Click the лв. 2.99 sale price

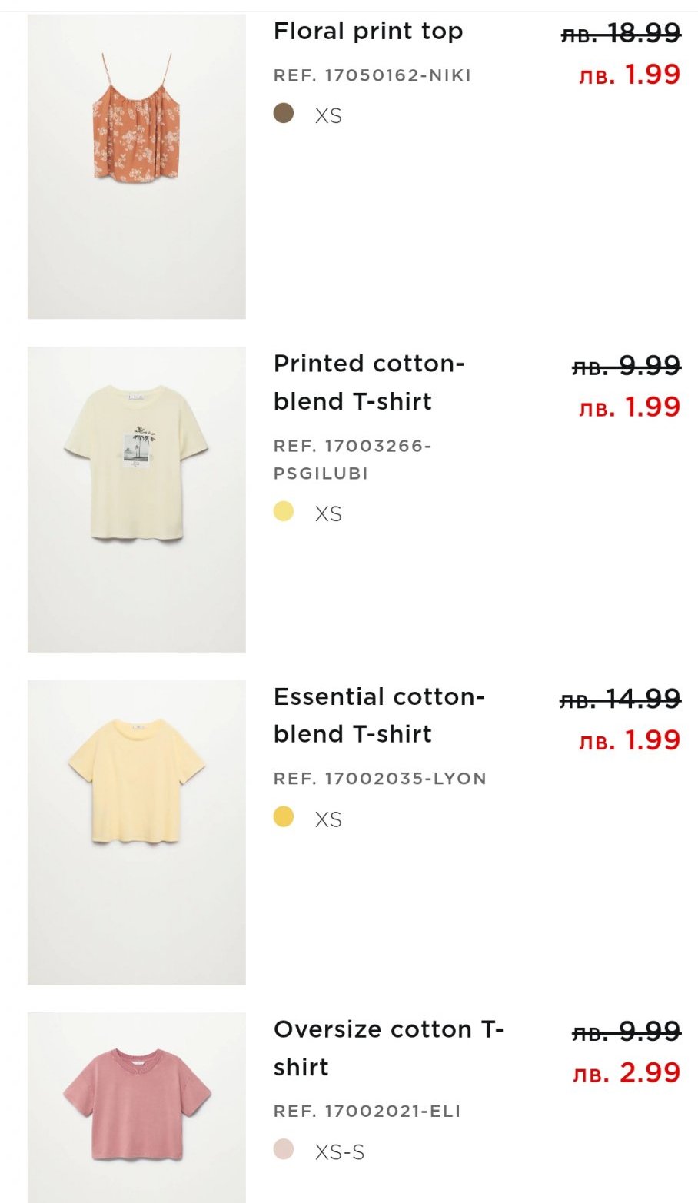coord(627,1072)
